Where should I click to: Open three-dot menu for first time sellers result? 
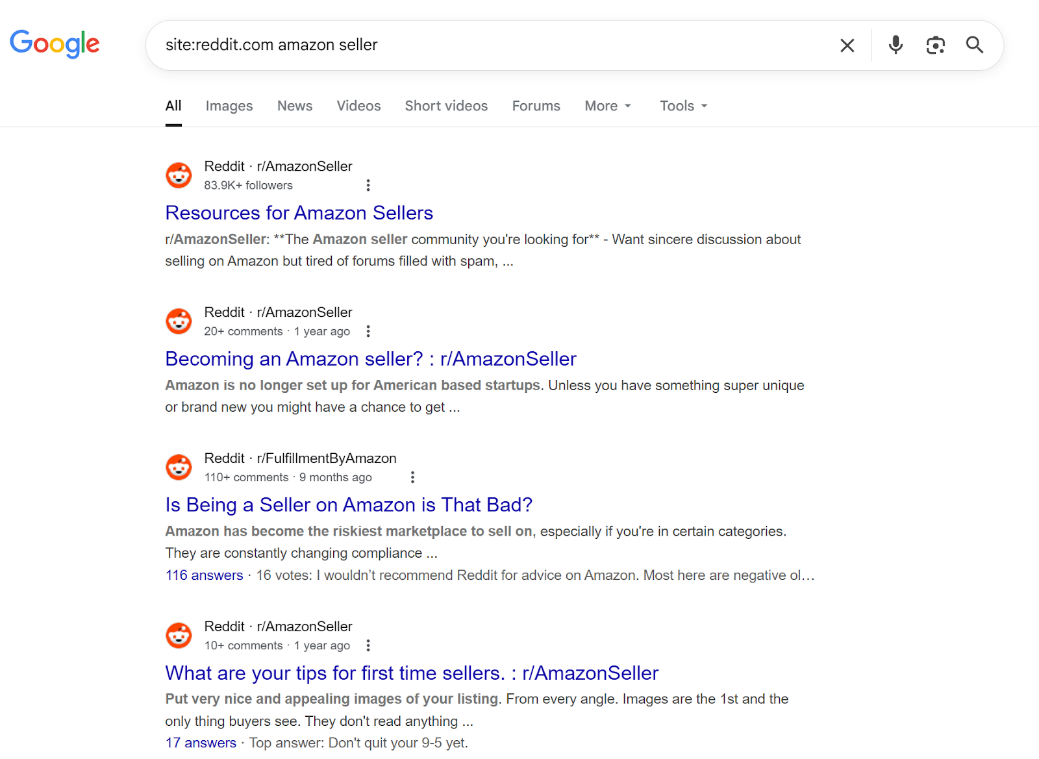point(368,646)
